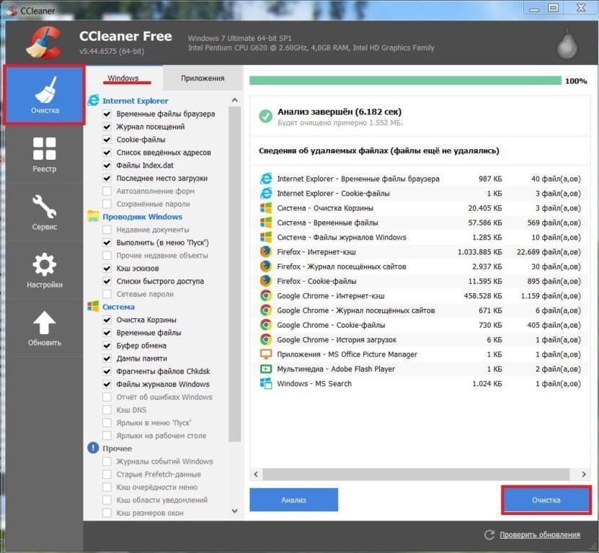599x553 pixels.
Task: Switch to the Приложения tab
Action: 203,78
